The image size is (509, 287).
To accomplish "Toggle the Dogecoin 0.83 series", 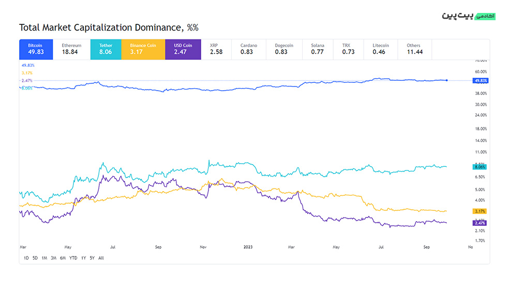I will pyautogui.click(x=284, y=49).
